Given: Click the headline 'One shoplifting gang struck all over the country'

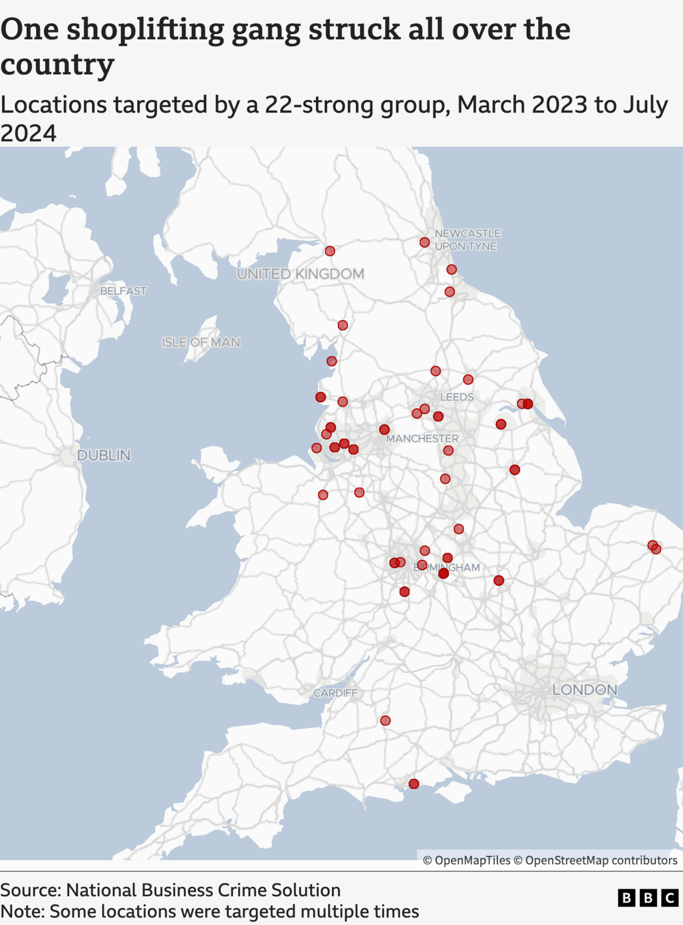Looking at the screenshot, I should (285, 46).
